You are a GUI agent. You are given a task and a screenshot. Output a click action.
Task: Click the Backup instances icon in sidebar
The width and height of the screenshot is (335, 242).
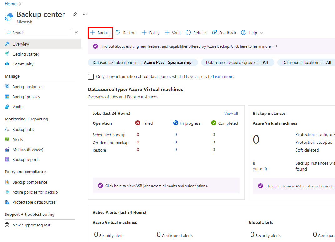tap(7, 87)
